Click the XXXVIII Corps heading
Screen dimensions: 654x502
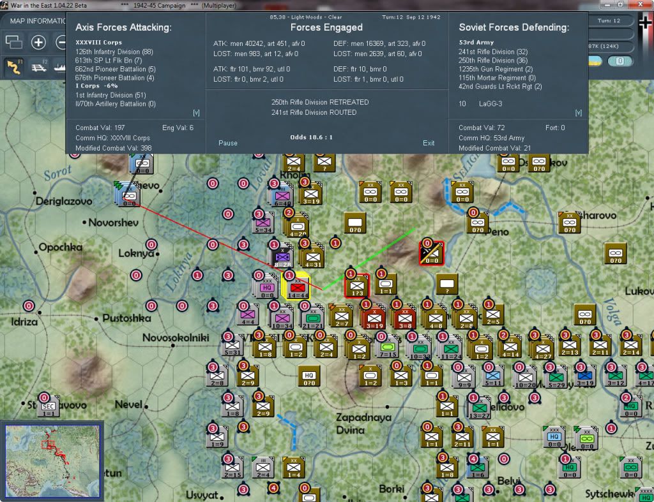(98, 43)
